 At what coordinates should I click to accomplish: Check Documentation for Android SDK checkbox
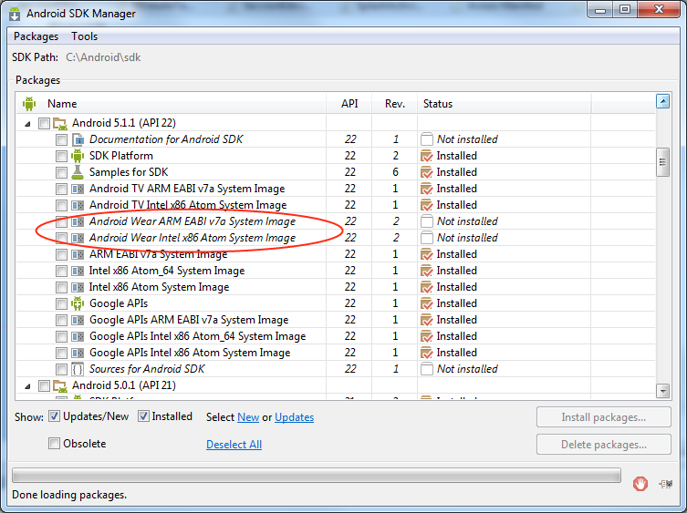pos(61,140)
